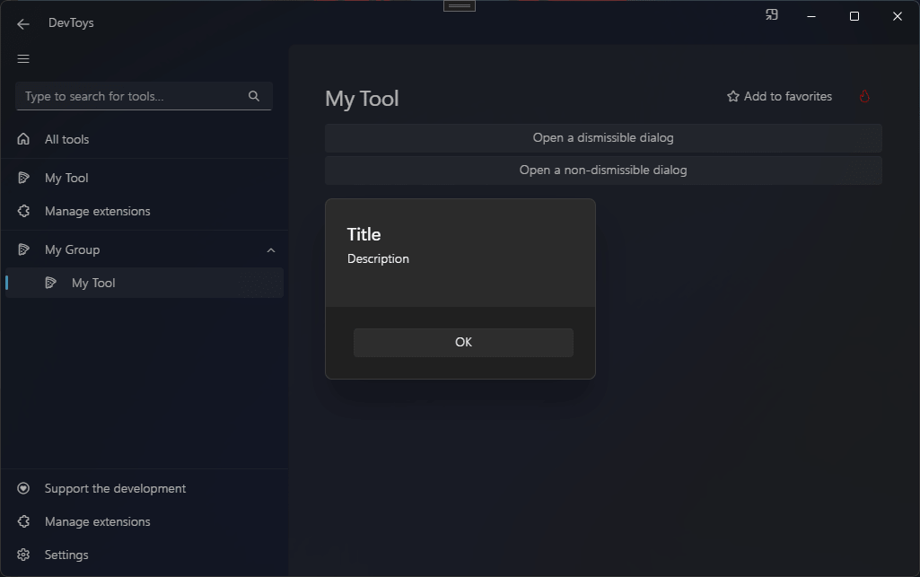The image size is (920, 577).
Task: Click the Settings gear icon
Action: pyautogui.click(x=23, y=555)
